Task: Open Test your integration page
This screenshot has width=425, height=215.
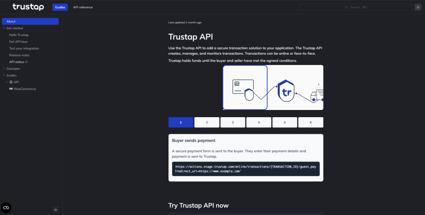Action: 24,48
